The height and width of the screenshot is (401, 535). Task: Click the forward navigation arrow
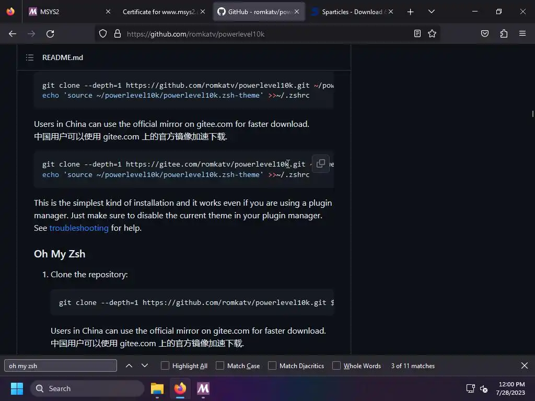(x=31, y=34)
